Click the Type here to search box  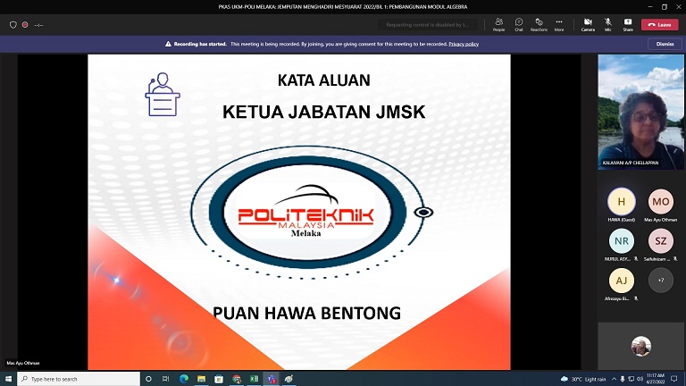[x=79, y=379]
